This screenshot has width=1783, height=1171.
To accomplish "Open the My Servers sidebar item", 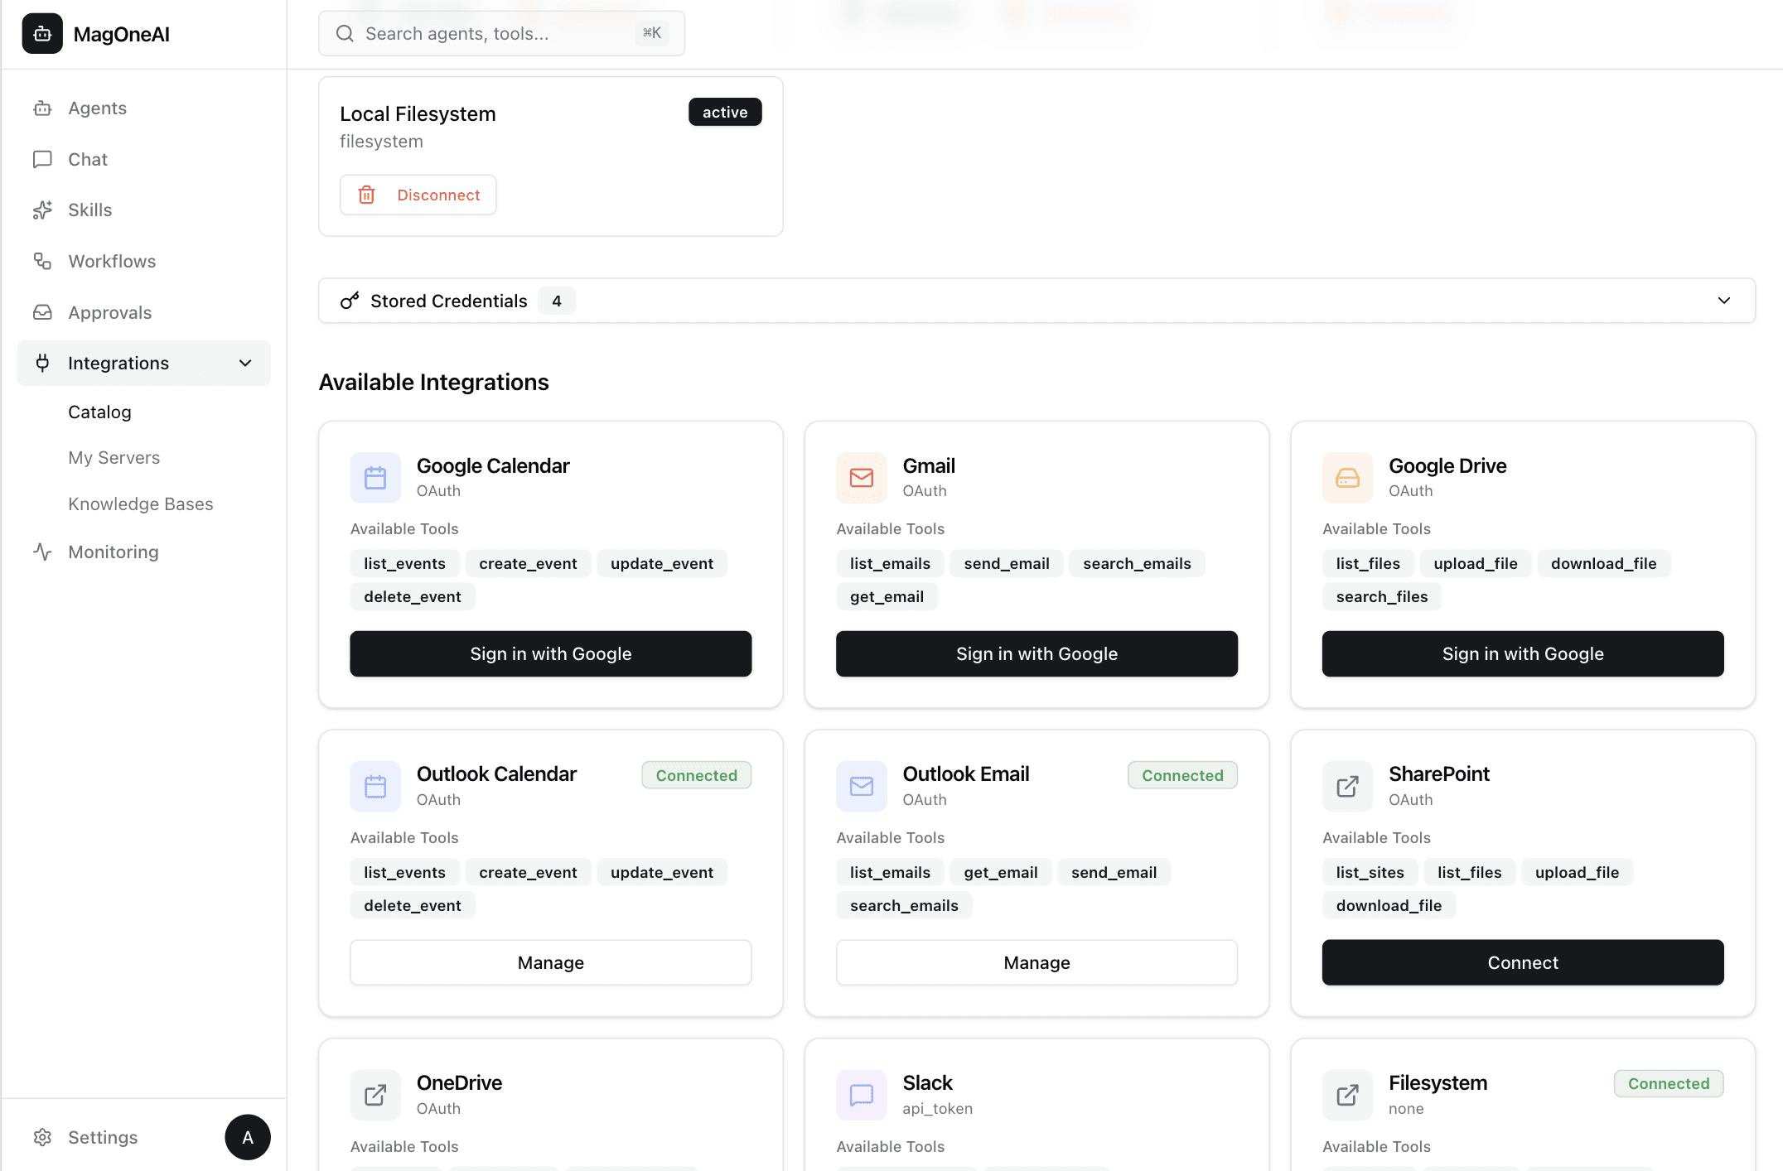I will click(x=114, y=458).
